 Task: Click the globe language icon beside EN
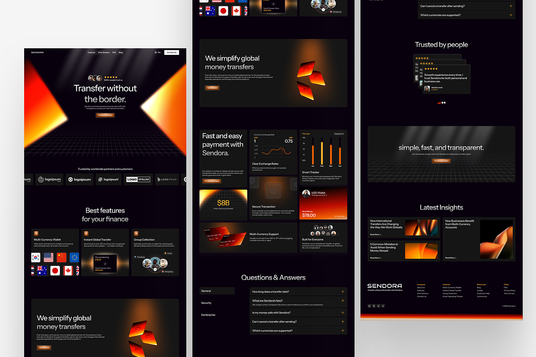[x=155, y=53]
